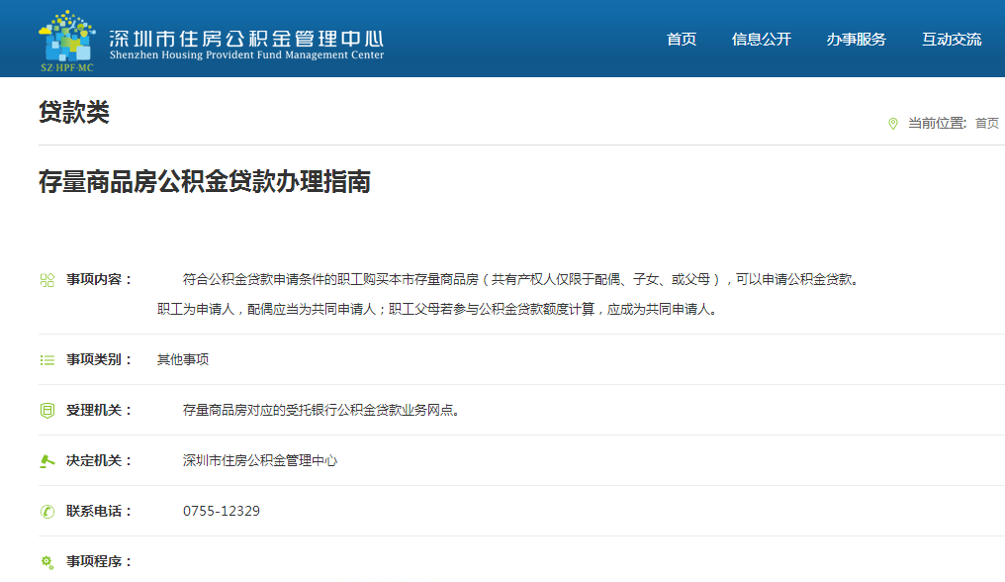
Task: Click the 其他事项 category value
Action: point(183,360)
